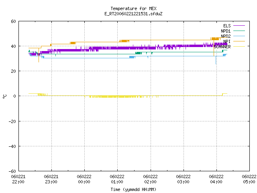Screen dimensions: 257x193
Task: Click the x-axis tick label 060222 05:00
Action: pyautogui.click(x=249, y=179)
